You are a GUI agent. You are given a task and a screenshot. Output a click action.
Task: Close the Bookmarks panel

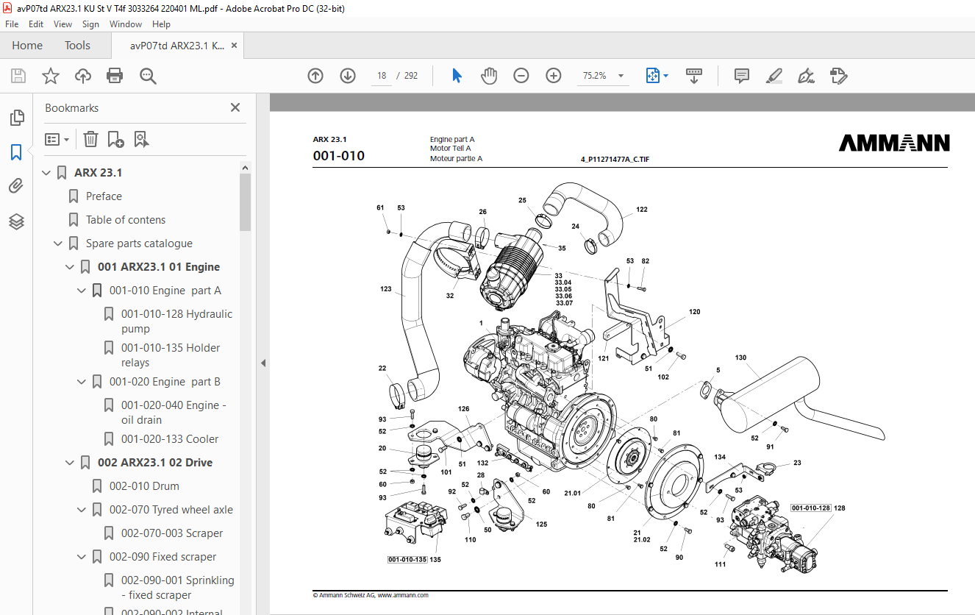tap(235, 107)
